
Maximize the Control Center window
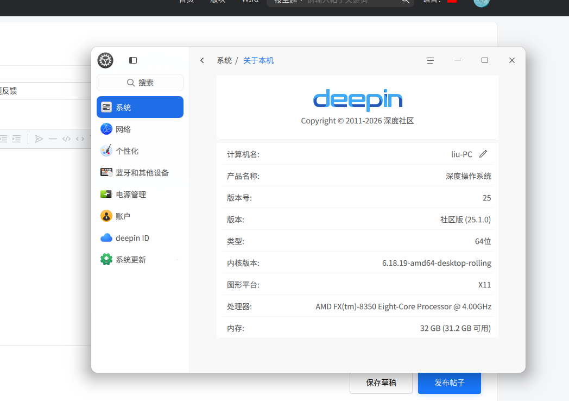(x=485, y=60)
